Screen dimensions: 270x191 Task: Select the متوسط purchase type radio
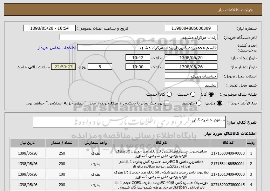click(199, 103)
